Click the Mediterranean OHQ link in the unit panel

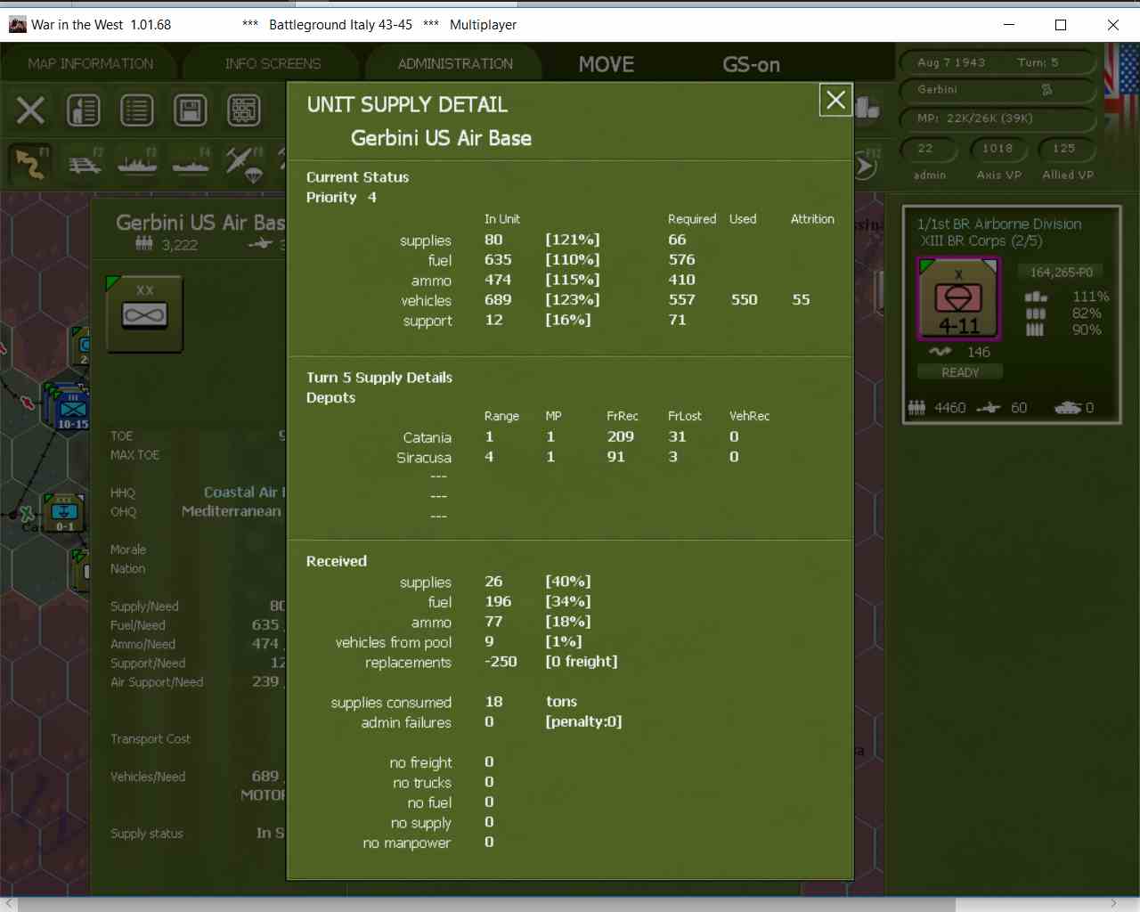click(232, 511)
